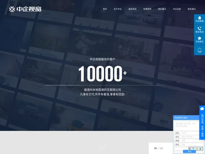This screenshot has width=205, height=154.
Task: Open 中企动态 menu item
Action: pyautogui.click(x=177, y=9)
